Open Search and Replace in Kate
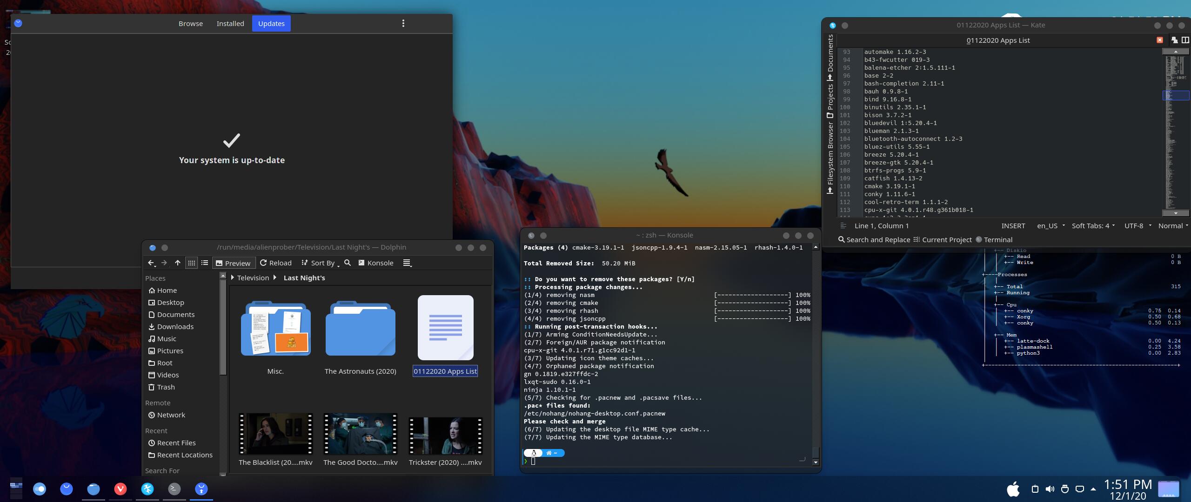 875,239
